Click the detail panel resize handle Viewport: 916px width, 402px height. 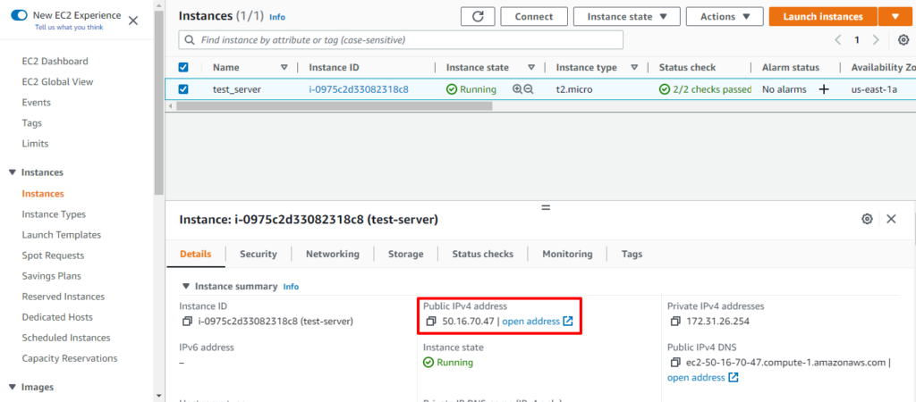546,207
